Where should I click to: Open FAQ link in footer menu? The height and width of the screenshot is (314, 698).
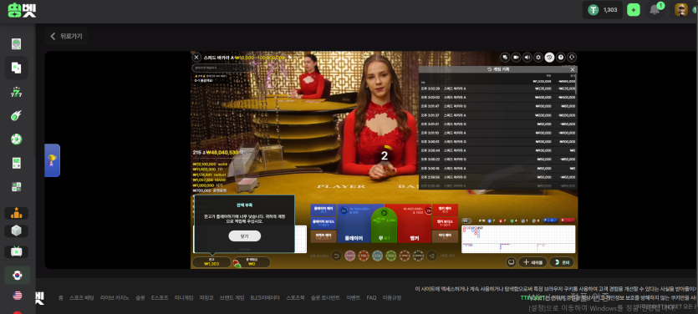point(371,298)
